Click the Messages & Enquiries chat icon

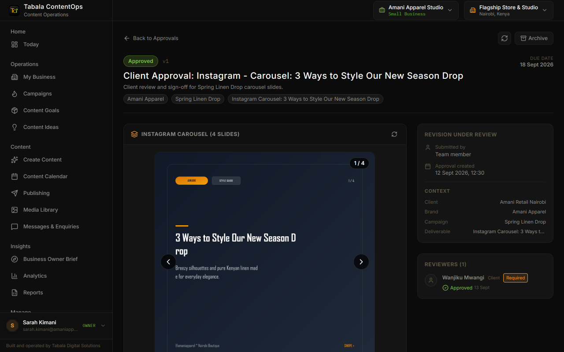(x=15, y=227)
